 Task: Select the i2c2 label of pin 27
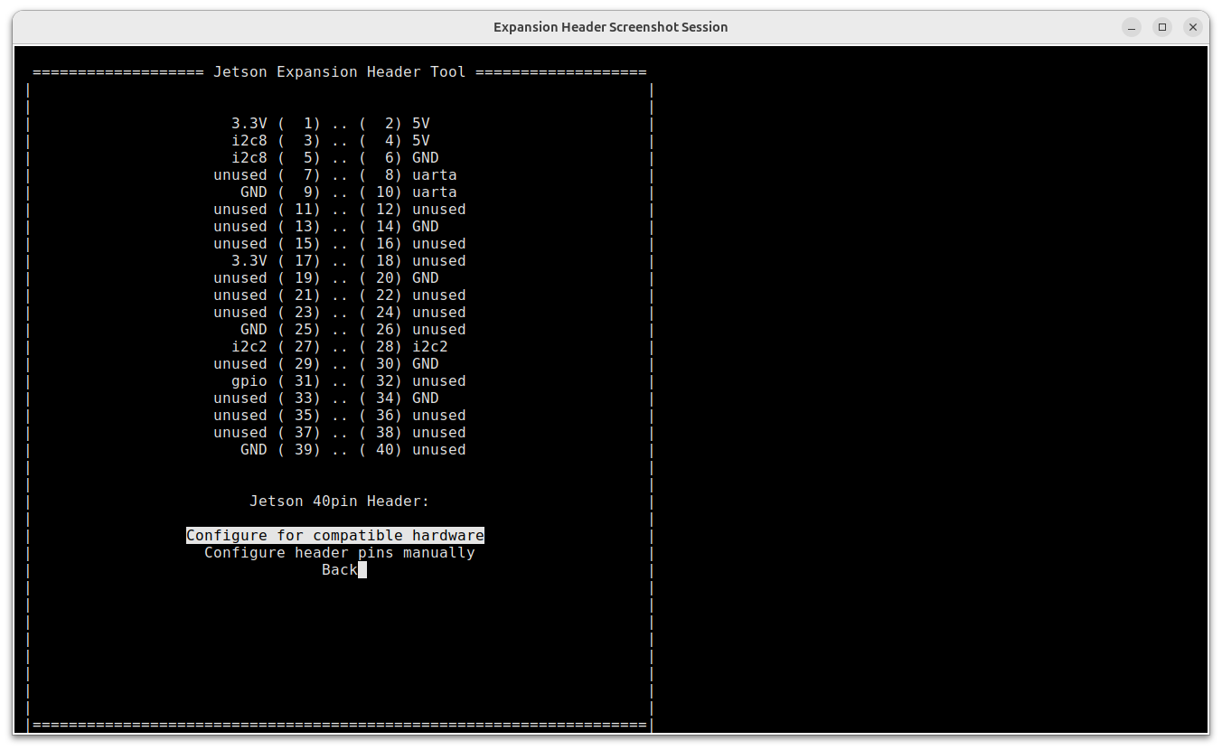pos(249,347)
